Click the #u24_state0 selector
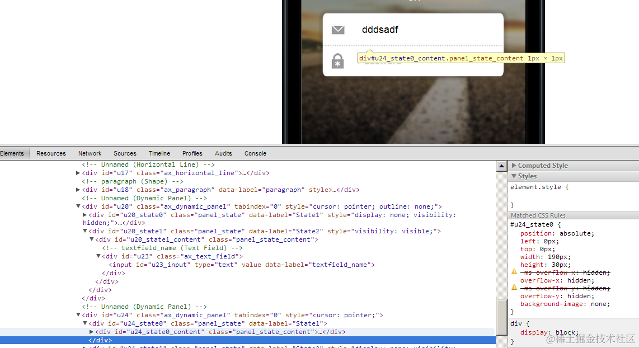This screenshot has width=639, height=348. point(532,224)
